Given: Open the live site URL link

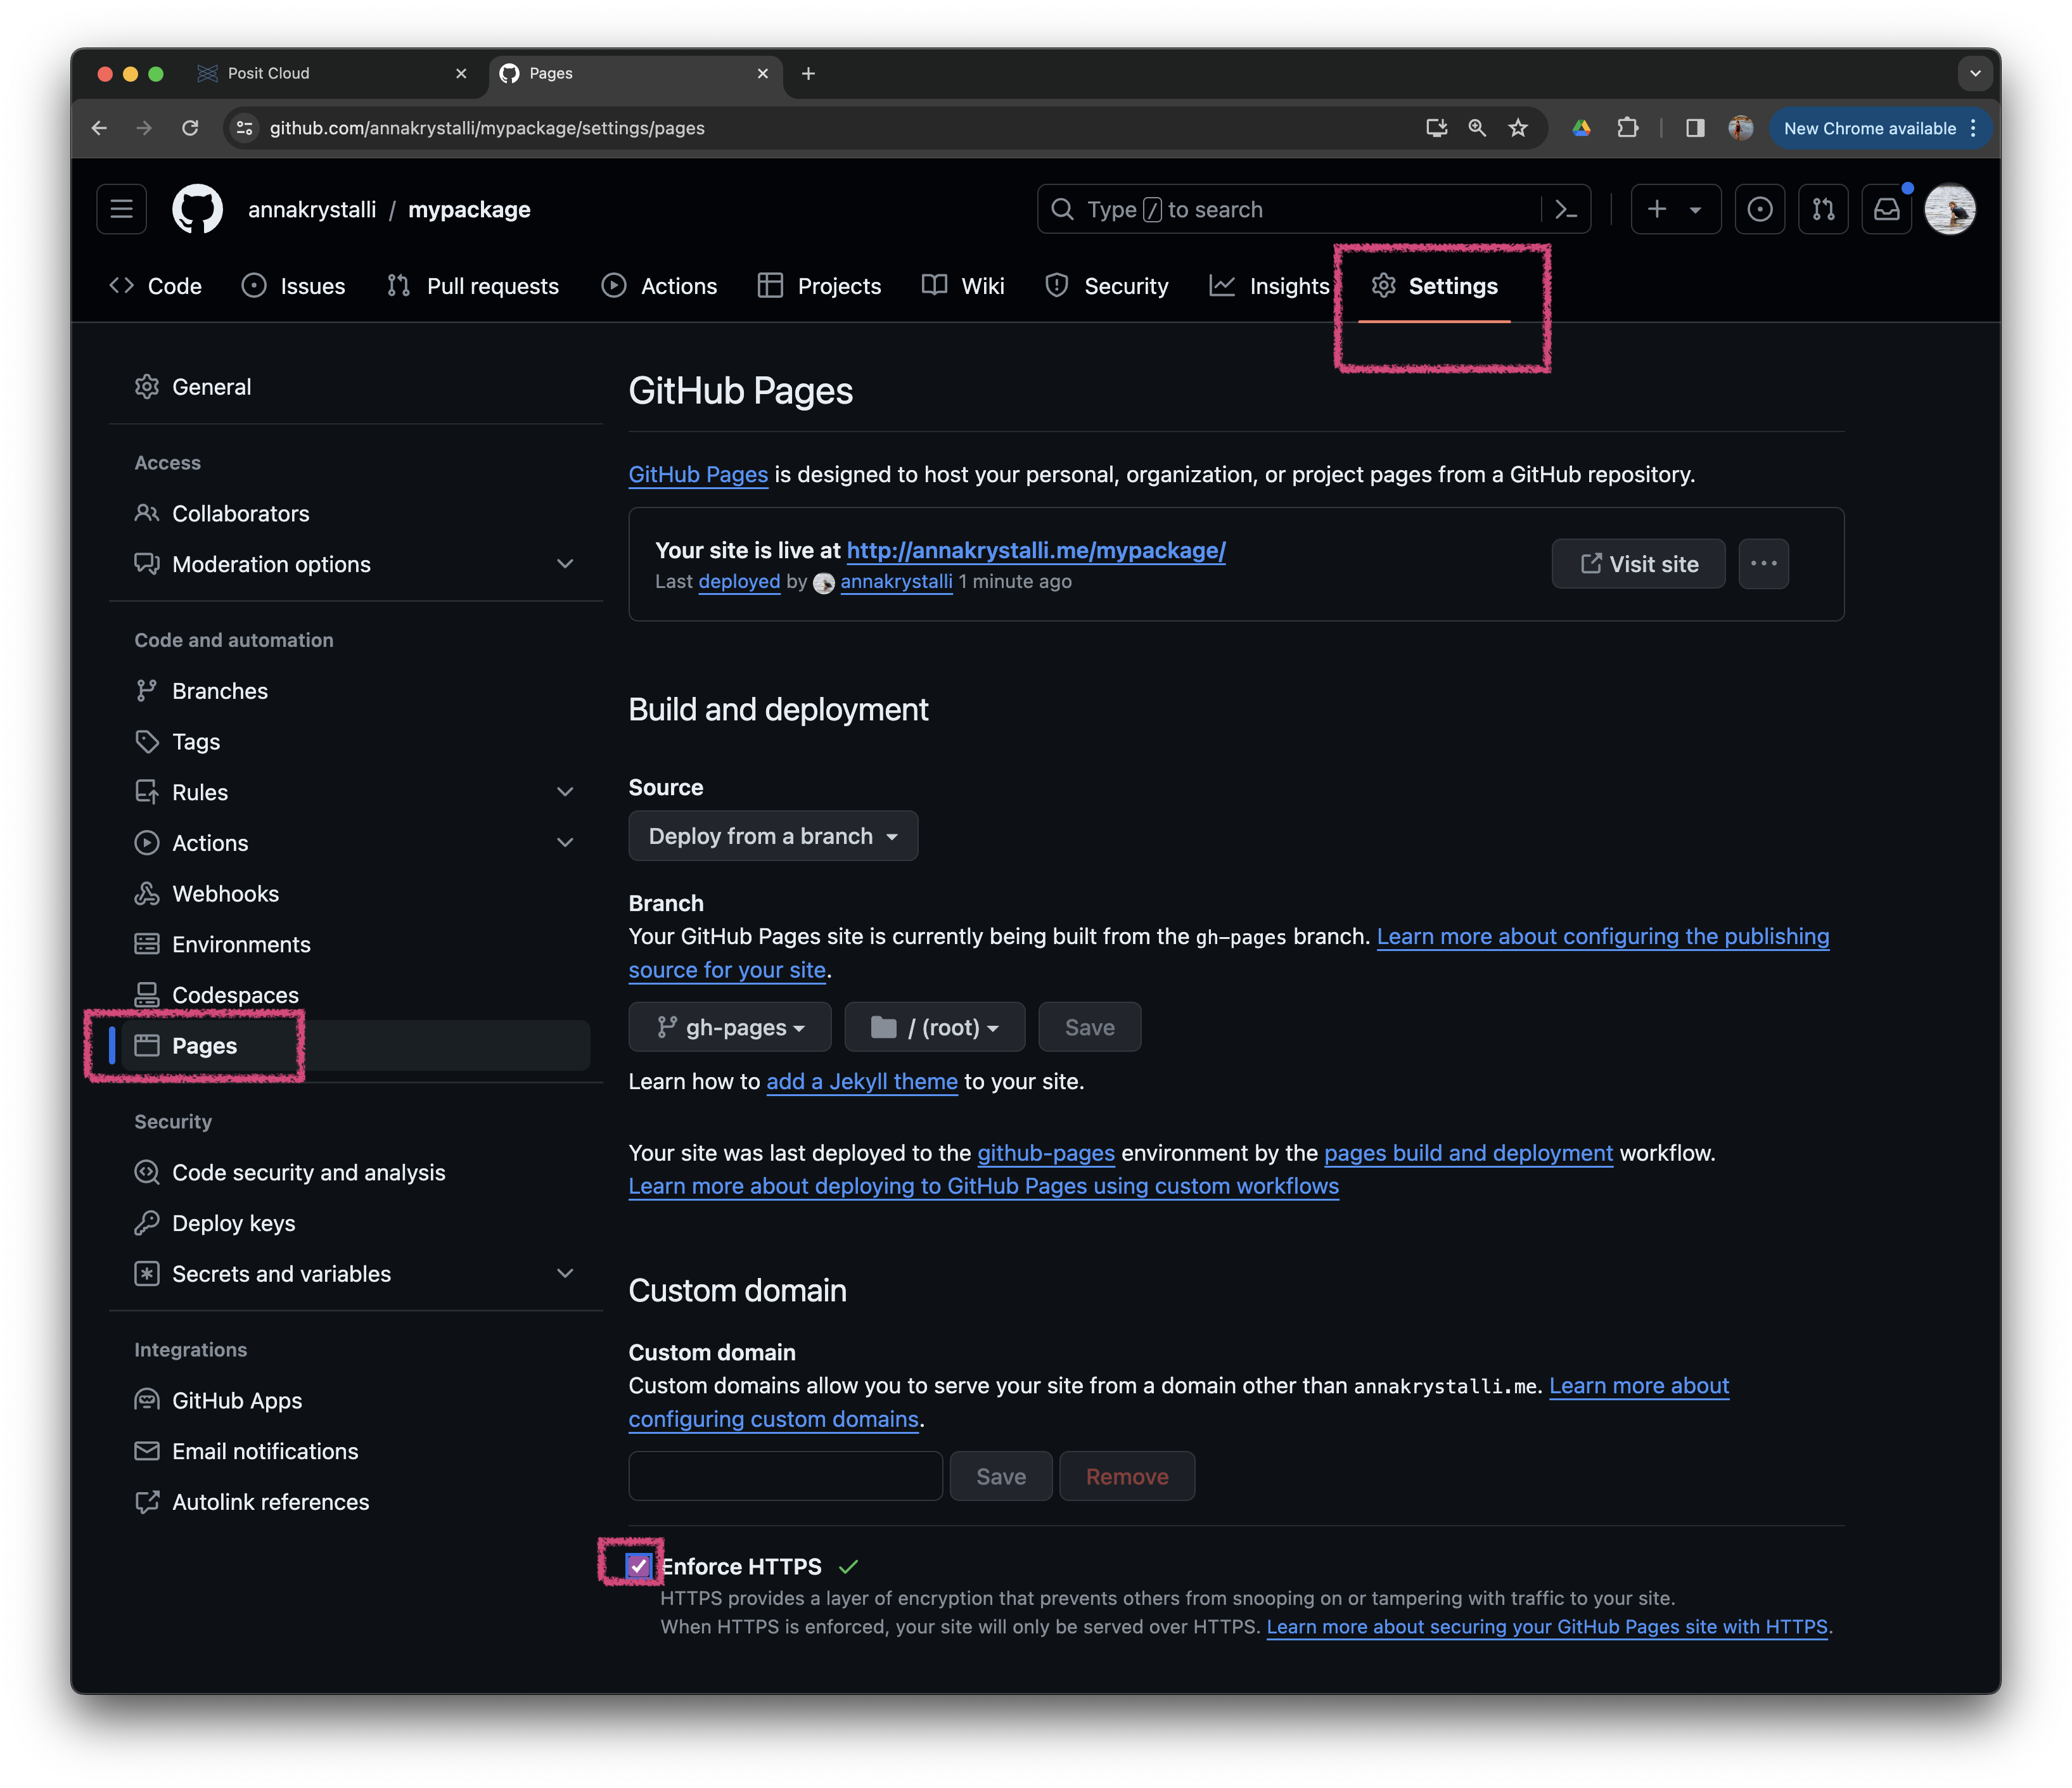Looking at the screenshot, I should tap(1036, 550).
